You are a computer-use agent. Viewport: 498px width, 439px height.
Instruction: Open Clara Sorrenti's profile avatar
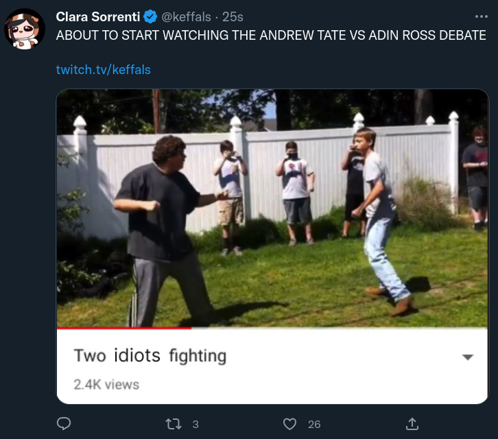click(25, 29)
